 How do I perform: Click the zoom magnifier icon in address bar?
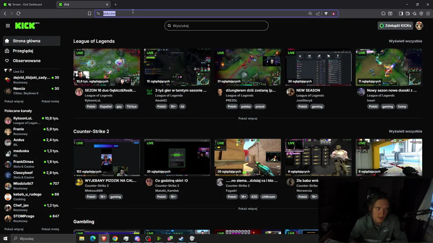point(310,13)
